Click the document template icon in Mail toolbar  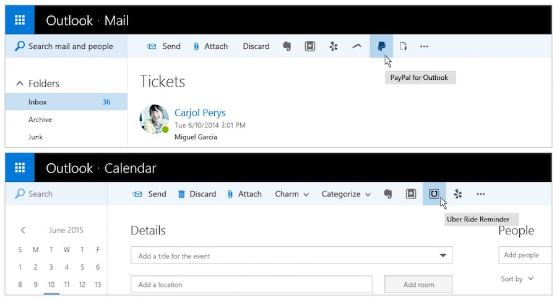coord(403,46)
